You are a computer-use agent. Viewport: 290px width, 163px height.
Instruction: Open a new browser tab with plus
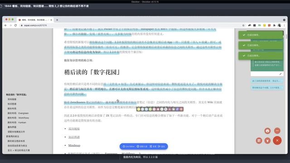(57, 20)
